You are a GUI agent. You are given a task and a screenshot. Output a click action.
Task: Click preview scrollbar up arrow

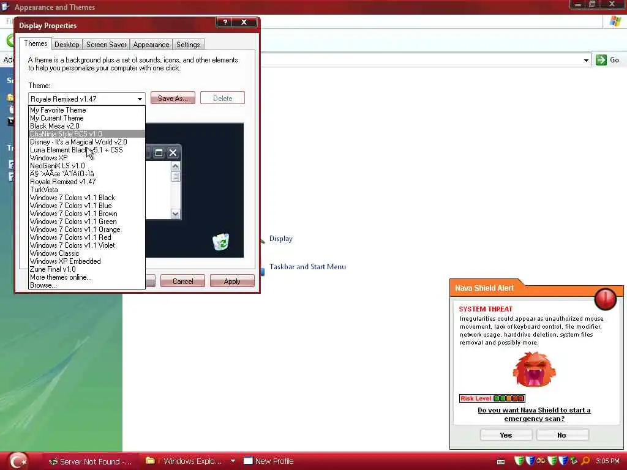(x=175, y=166)
